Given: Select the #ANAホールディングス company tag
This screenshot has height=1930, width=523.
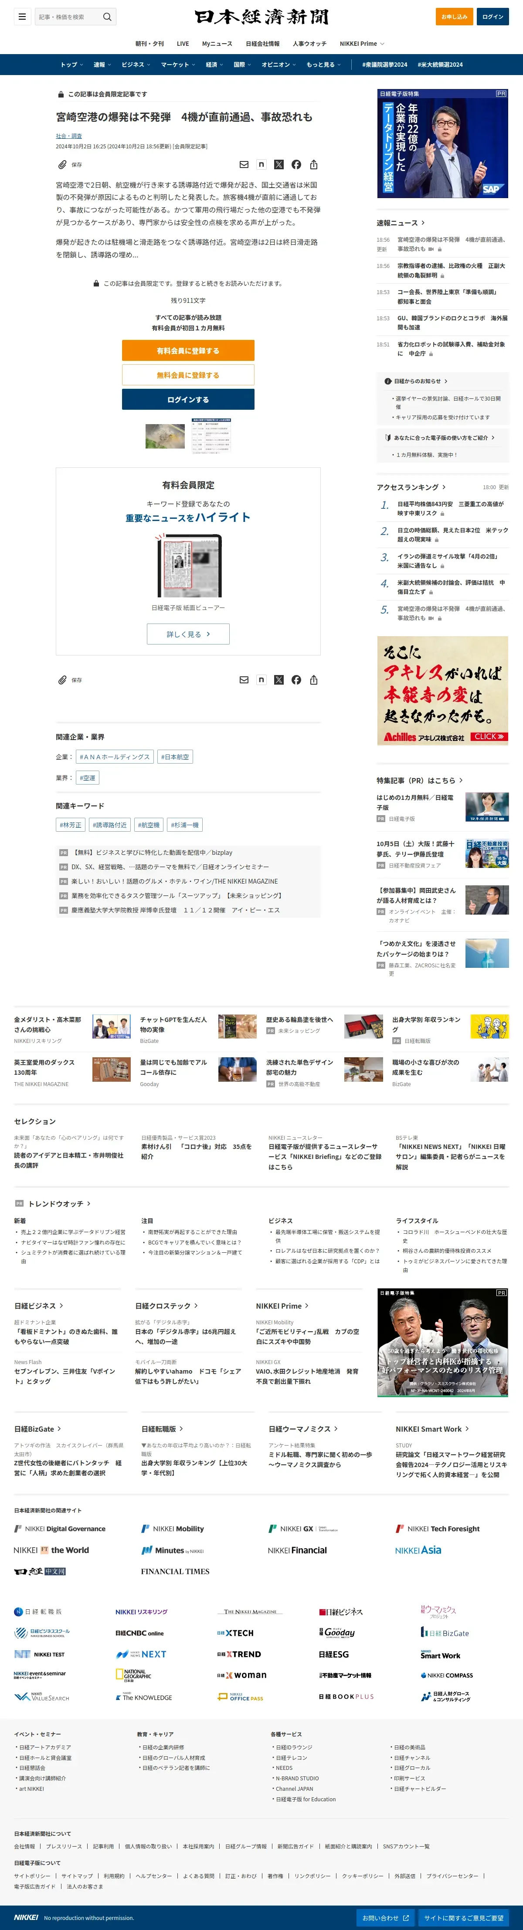Looking at the screenshot, I should (x=115, y=757).
